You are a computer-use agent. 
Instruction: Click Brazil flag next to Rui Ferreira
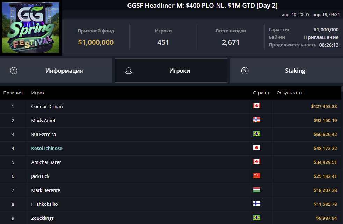tap(257, 134)
